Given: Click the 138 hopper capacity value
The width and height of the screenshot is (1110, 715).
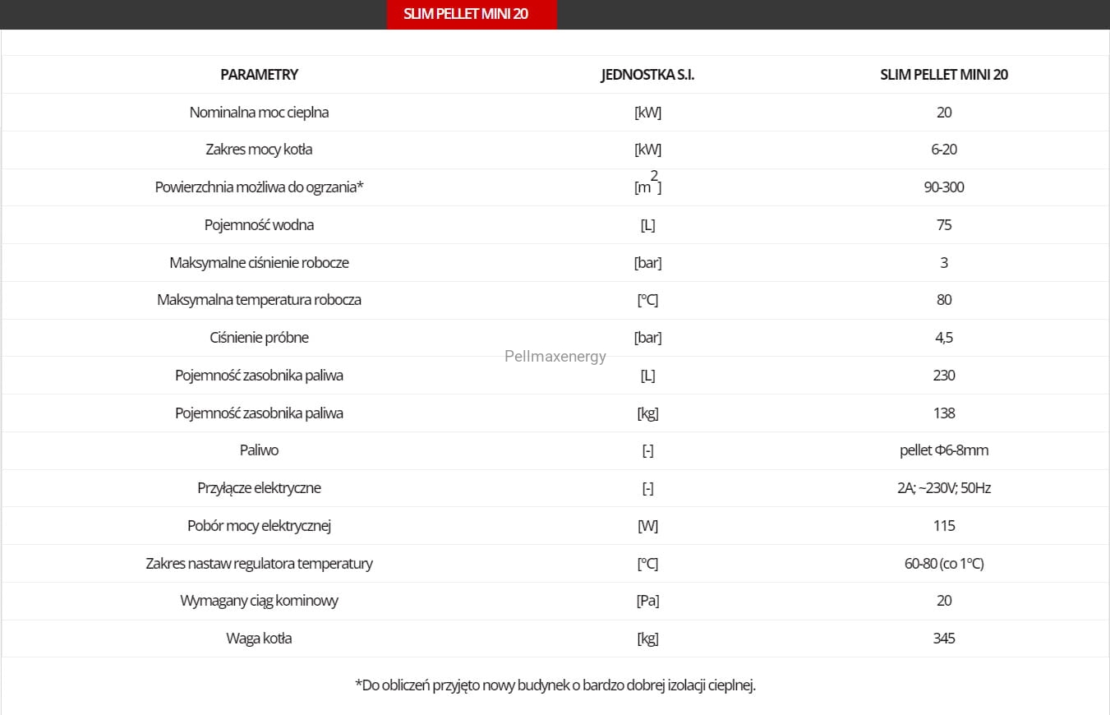Looking at the screenshot, I should 944,413.
